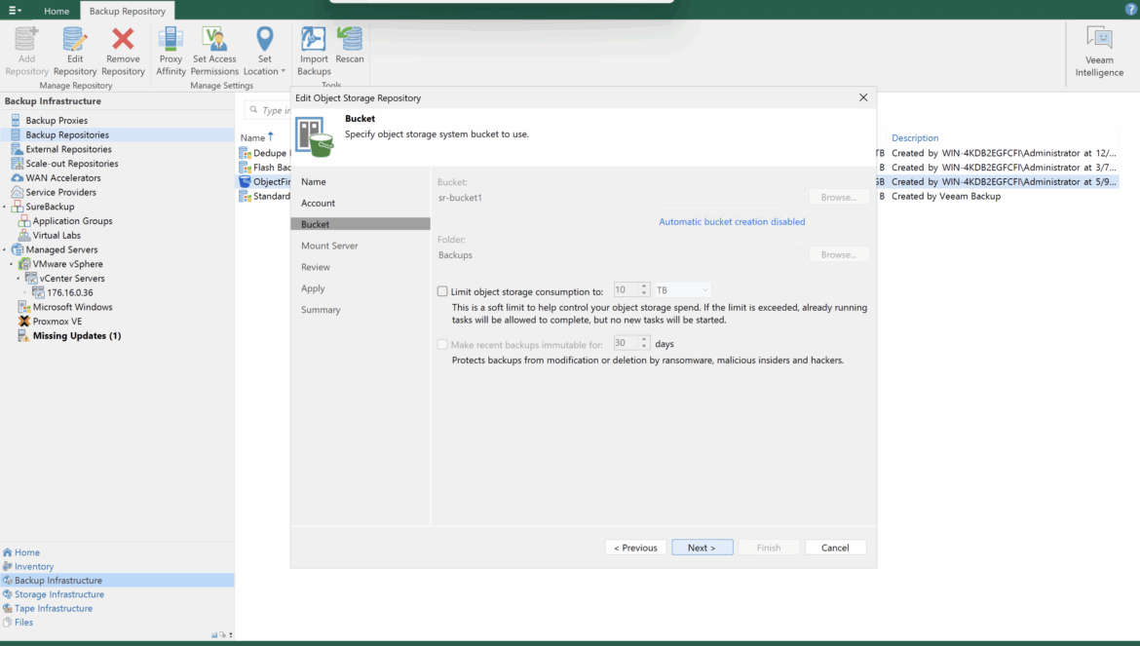
Task: Click the vCenter Servers icon
Action: pos(31,279)
